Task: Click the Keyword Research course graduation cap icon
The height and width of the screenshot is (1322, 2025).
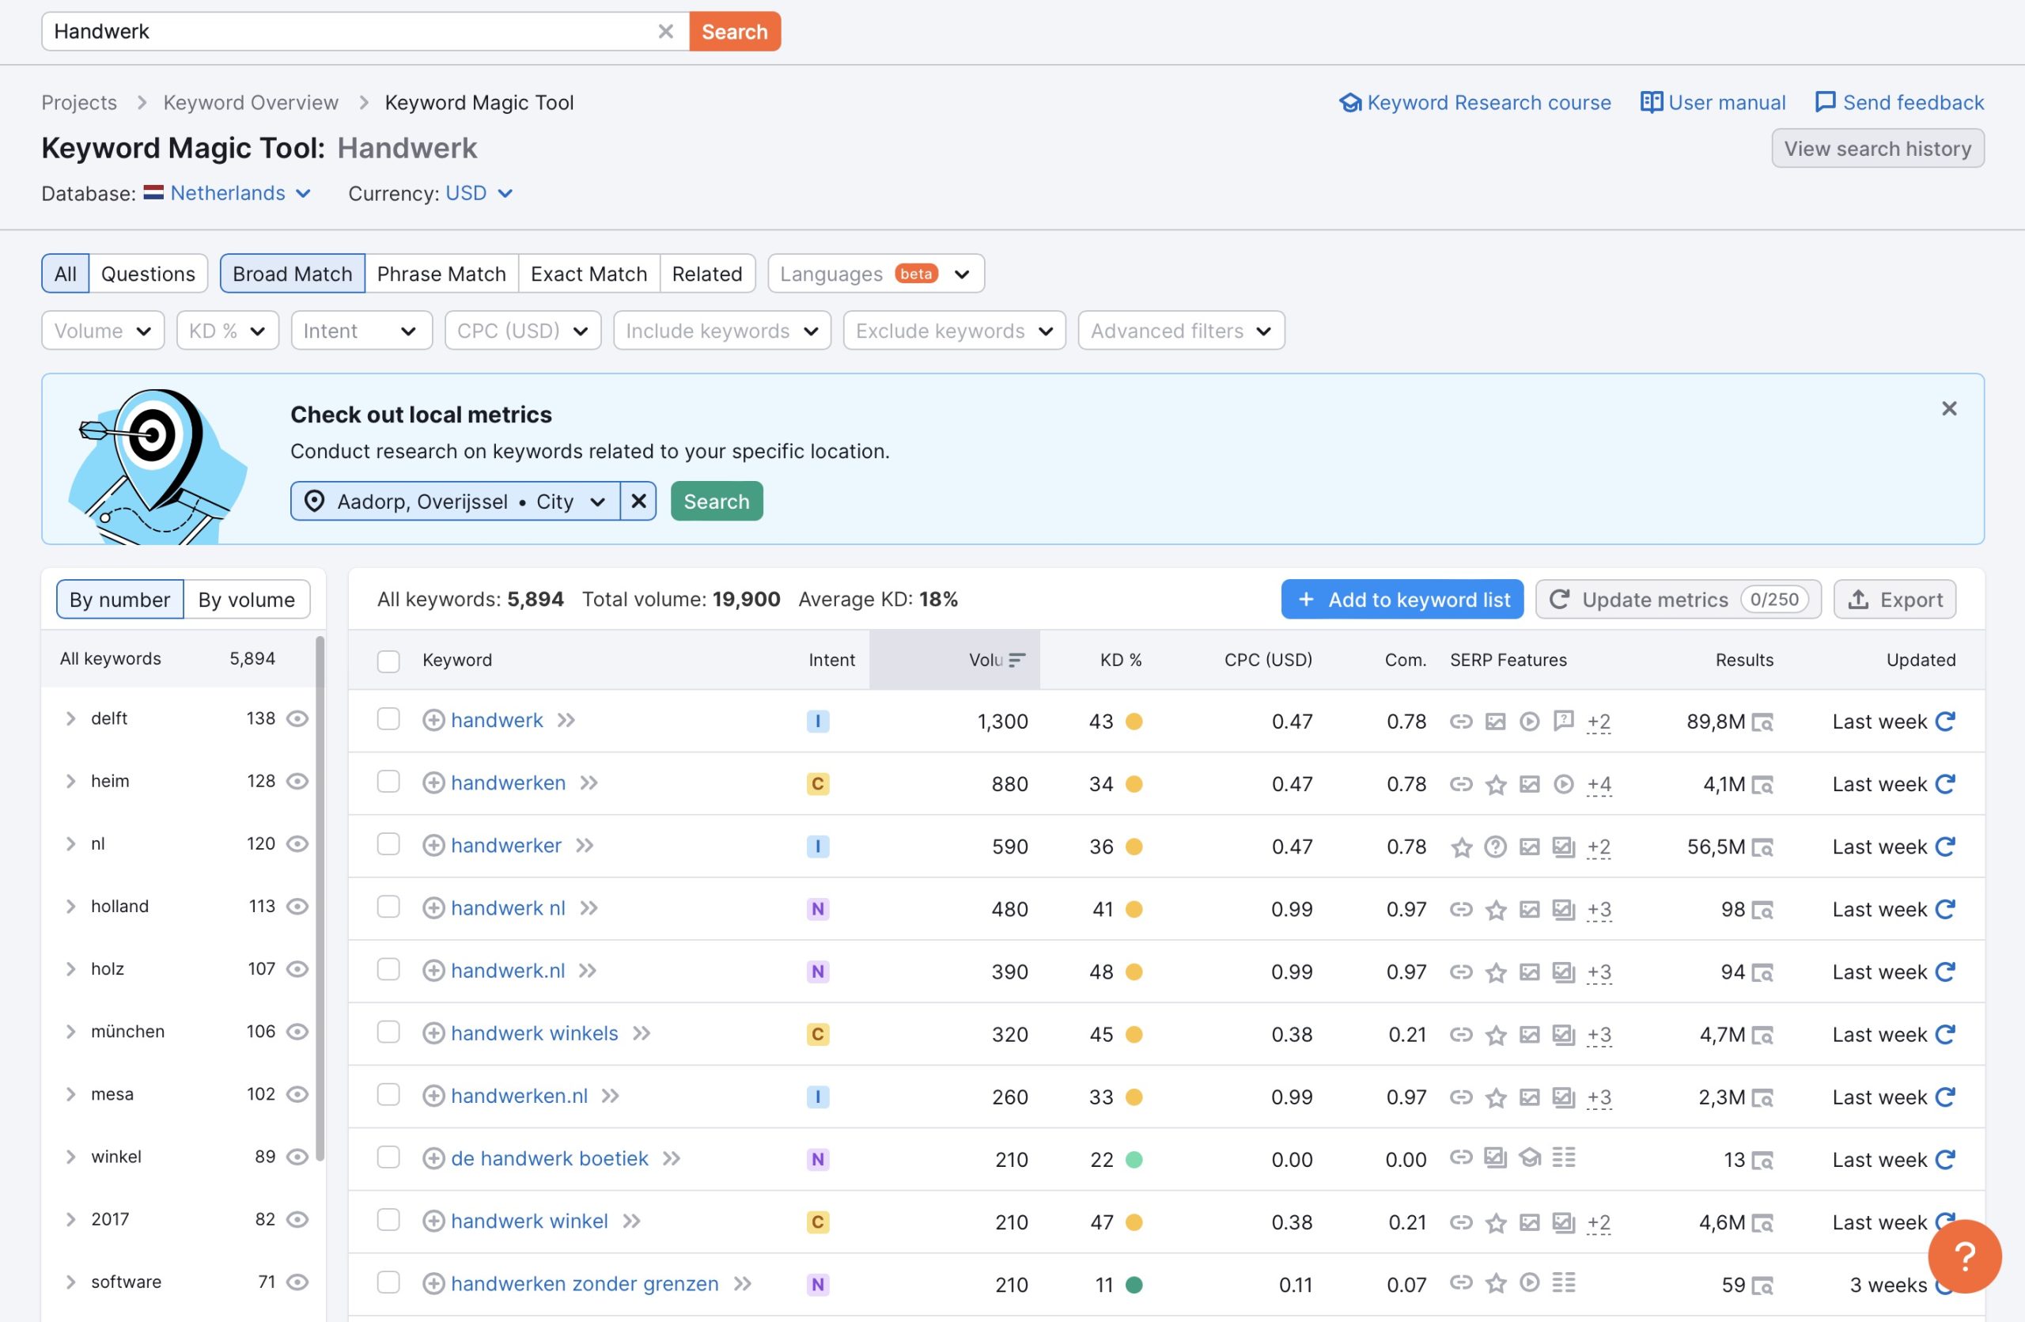Action: (1350, 103)
